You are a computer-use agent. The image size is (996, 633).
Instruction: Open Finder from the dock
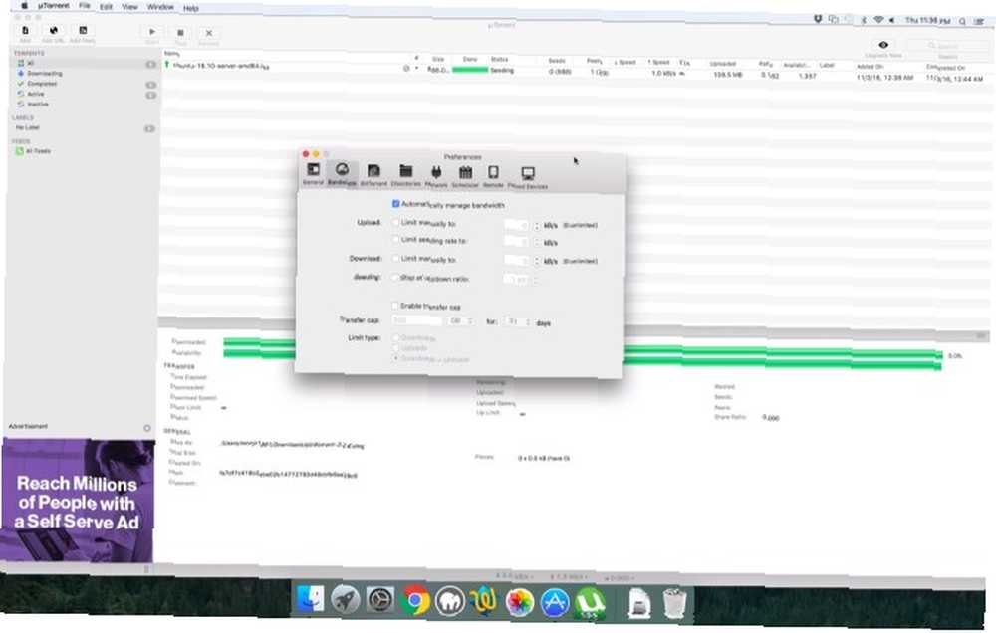tap(311, 599)
